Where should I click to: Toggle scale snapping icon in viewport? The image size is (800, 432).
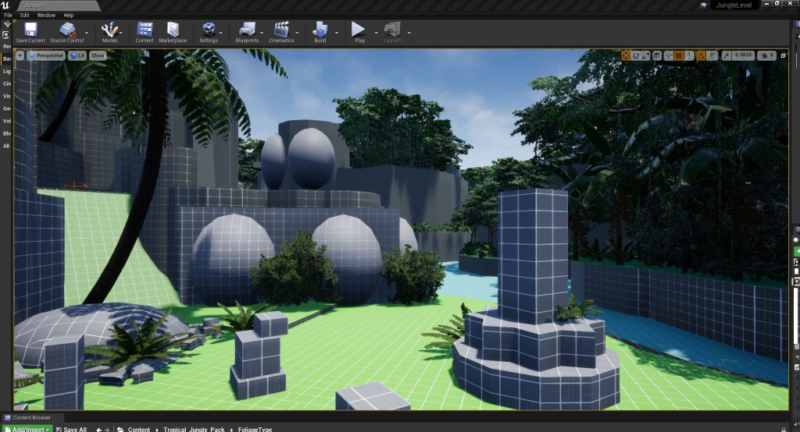coord(727,55)
